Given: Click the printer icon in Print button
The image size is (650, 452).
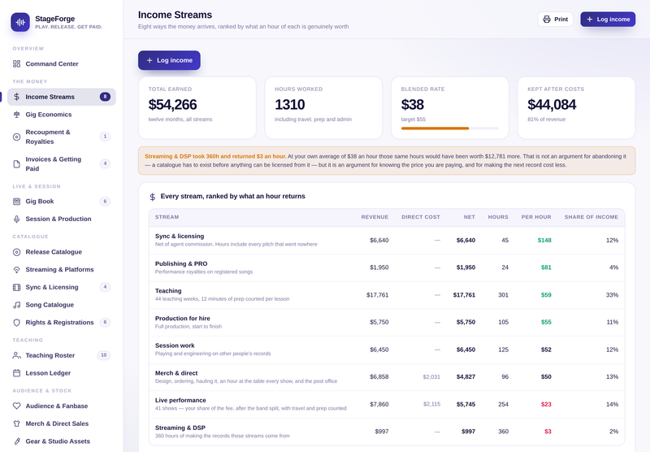Looking at the screenshot, I should click(547, 19).
